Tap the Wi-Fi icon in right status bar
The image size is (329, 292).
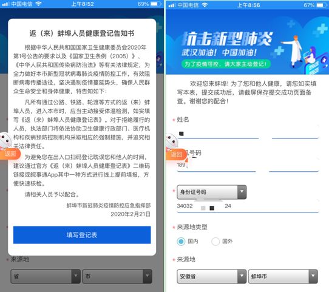(205, 5)
